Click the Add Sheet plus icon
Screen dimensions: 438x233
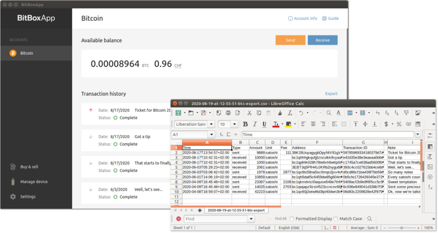[x=200, y=210]
